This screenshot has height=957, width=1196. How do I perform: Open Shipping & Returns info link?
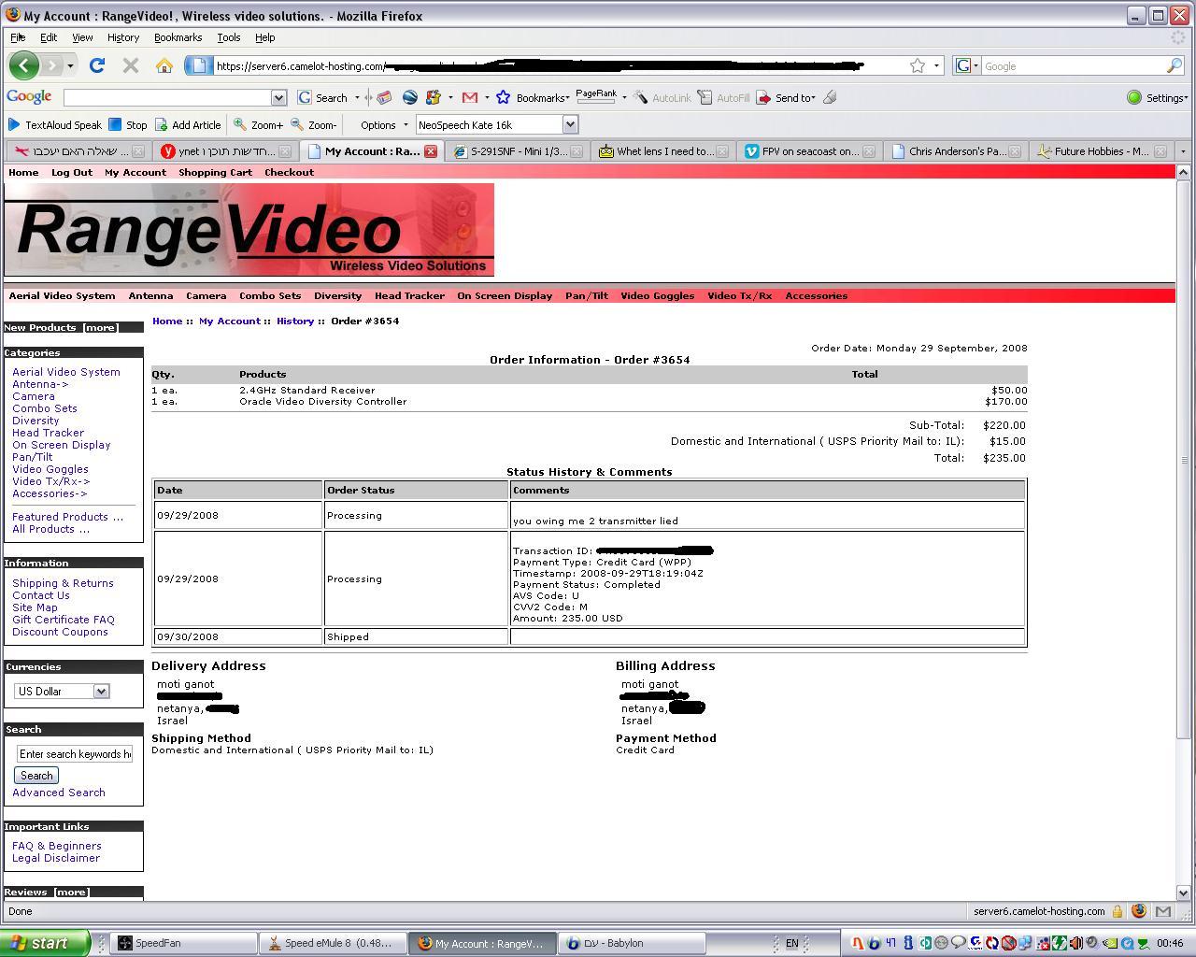click(63, 583)
